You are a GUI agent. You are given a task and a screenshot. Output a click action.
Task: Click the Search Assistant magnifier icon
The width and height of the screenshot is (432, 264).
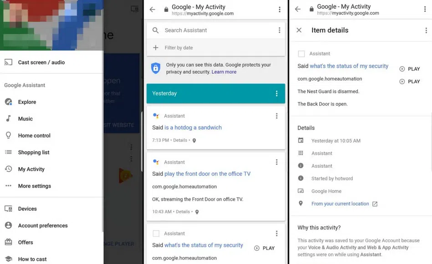coord(155,30)
